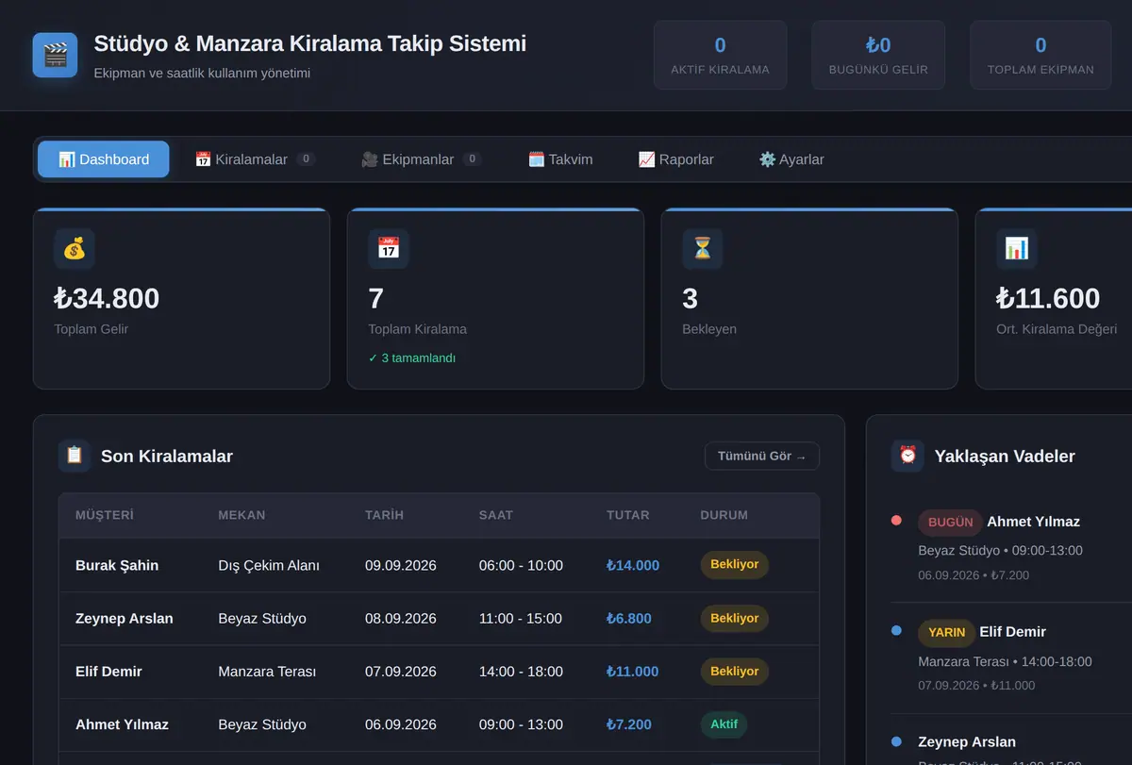Click the alarm clock icon beside Yaklaşan Vadeler
Screen dimensions: 1132x765
tap(907, 456)
